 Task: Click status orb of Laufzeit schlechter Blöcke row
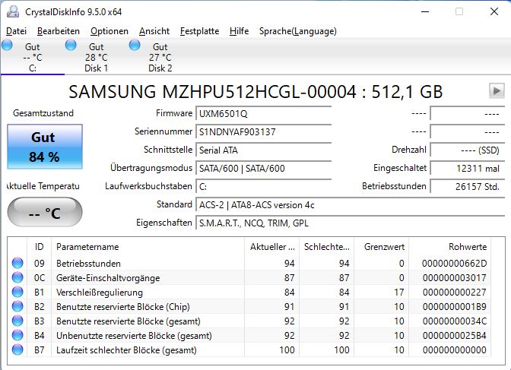17,349
